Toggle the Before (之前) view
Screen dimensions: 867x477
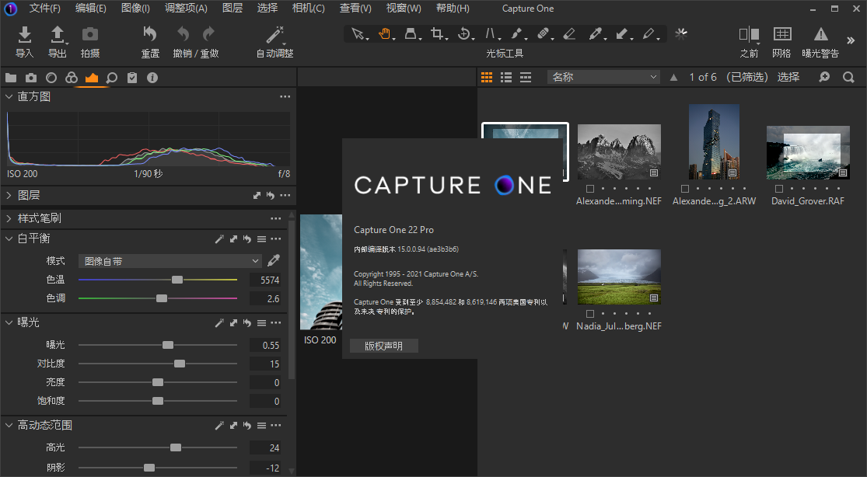coord(750,35)
